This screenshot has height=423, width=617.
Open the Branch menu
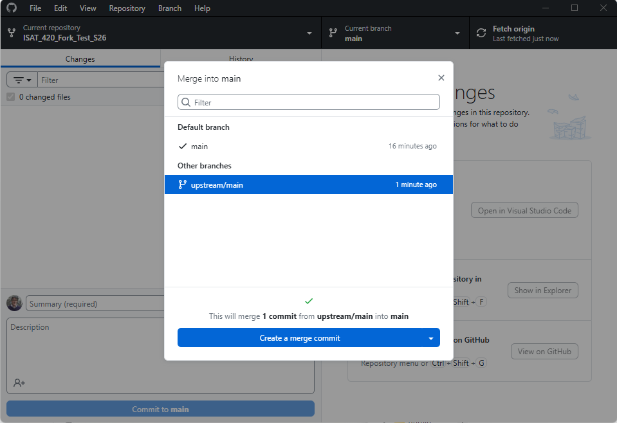[169, 8]
